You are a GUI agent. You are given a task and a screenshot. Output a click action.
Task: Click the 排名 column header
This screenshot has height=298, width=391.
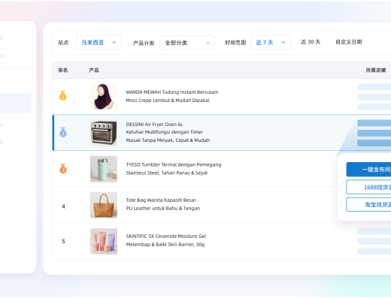(x=63, y=70)
